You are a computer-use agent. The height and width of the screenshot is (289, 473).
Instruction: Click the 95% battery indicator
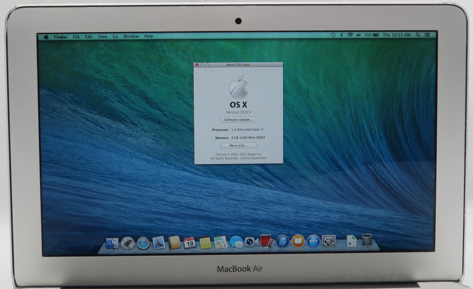[x=372, y=35]
